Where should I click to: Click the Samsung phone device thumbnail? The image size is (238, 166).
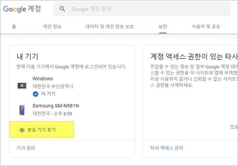coord(22,110)
